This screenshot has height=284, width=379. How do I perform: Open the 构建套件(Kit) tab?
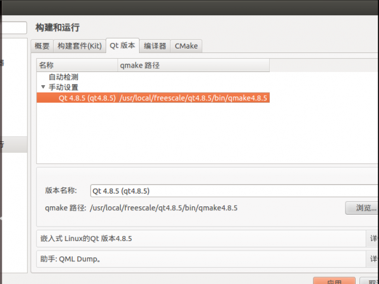coord(79,46)
